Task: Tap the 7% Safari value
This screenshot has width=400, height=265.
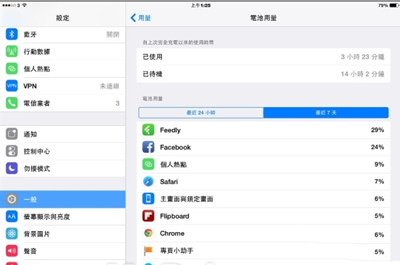Action: (x=379, y=182)
